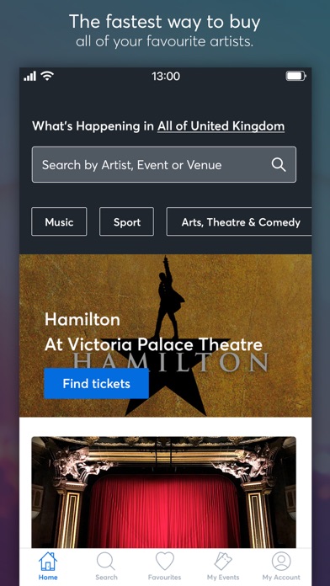Select Arts, Theatre & Comedy category
This screenshot has height=586, width=330.
(x=239, y=221)
